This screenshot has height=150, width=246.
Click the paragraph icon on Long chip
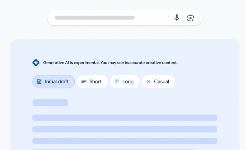point(117,82)
